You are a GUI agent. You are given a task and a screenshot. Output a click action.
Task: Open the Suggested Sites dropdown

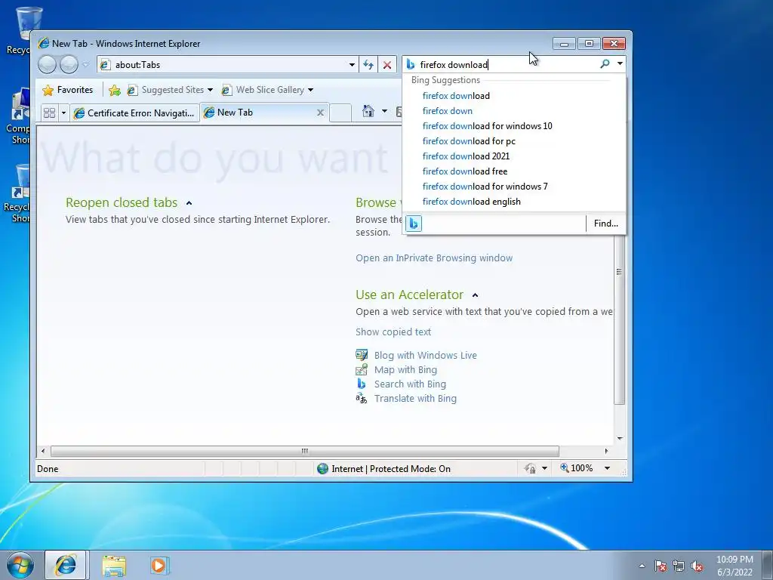[170, 90]
